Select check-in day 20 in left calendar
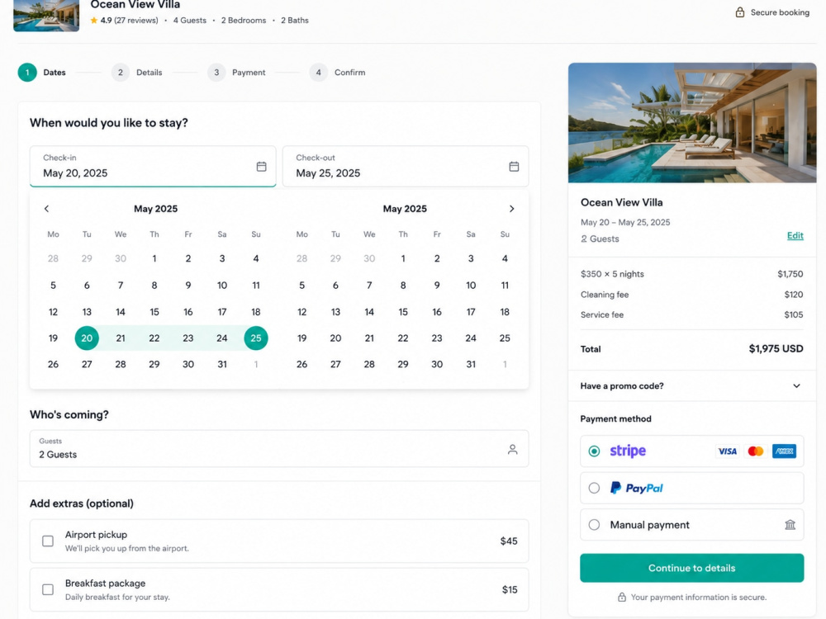This screenshot has height=619, width=826. (x=87, y=338)
